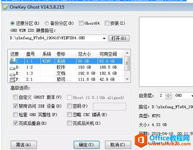193x150 pixels.
Task: Click the 111.8 GB size cell
Action: pos(86,79)
